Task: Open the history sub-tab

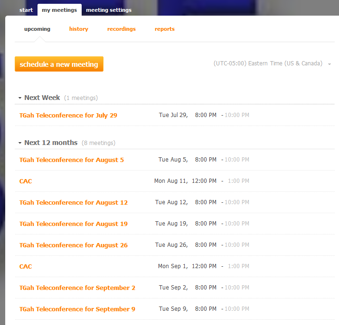Action: coord(79,29)
